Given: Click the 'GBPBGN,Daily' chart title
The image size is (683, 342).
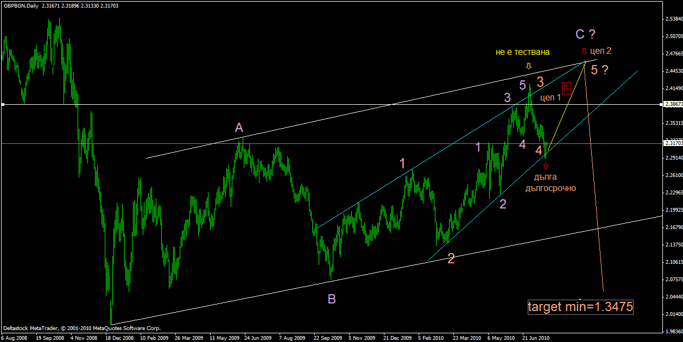Looking at the screenshot, I should pos(20,5).
